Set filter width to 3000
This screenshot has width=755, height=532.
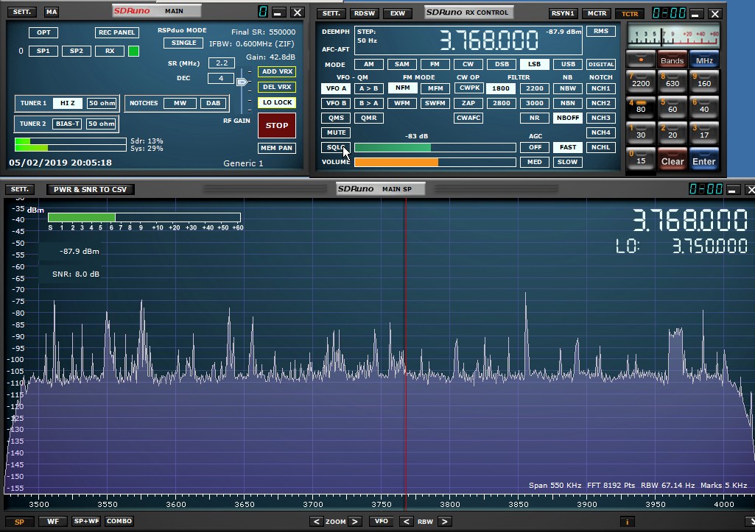coord(535,104)
